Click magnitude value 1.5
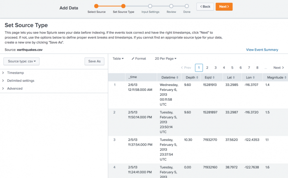The width and height of the screenshot is (288, 178). click(x=267, y=112)
